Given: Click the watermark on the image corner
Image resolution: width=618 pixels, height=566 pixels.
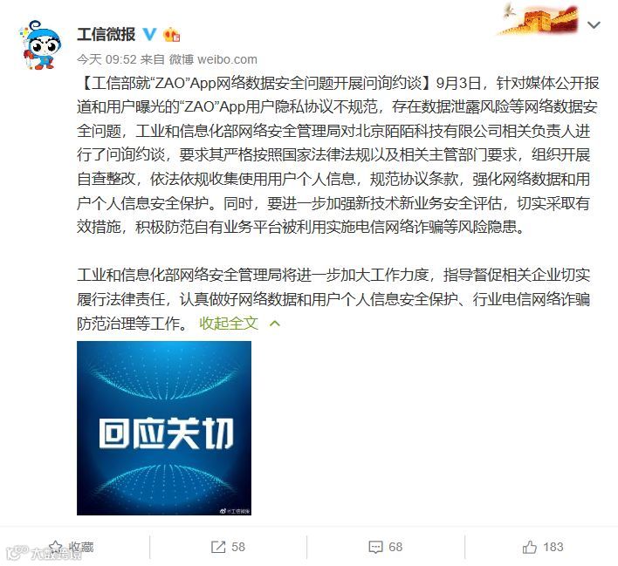Looking at the screenshot, I should [x=235, y=511].
